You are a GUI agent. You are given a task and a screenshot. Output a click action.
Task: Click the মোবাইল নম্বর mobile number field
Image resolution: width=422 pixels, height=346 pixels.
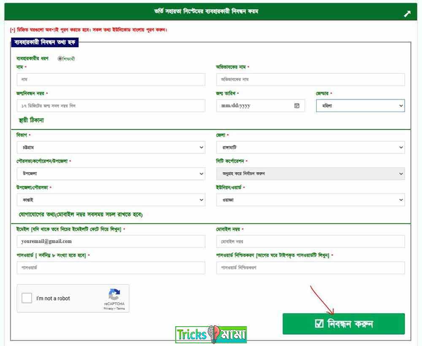coord(310,241)
